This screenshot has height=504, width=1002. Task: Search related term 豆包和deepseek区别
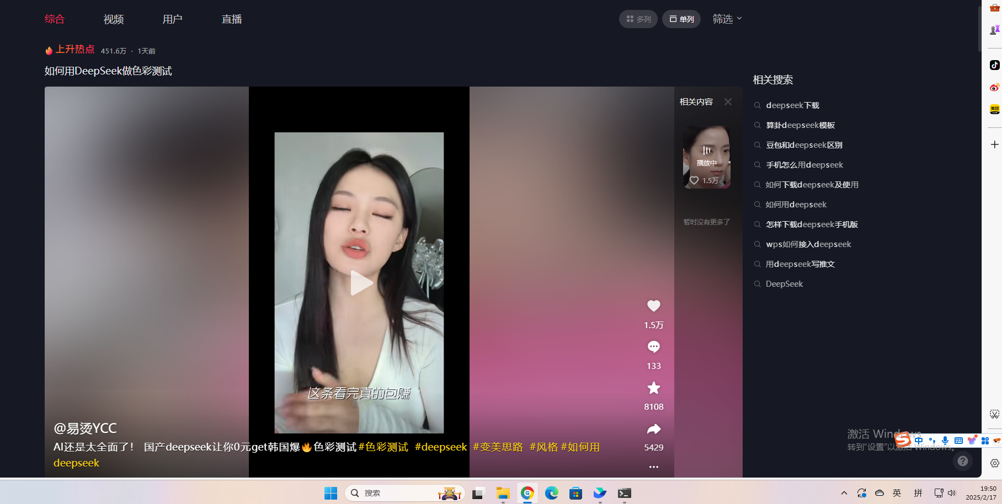tap(804, 145)
